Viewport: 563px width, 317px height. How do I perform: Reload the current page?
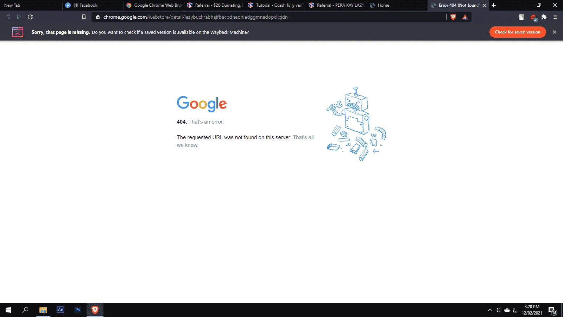click(30, 17)
